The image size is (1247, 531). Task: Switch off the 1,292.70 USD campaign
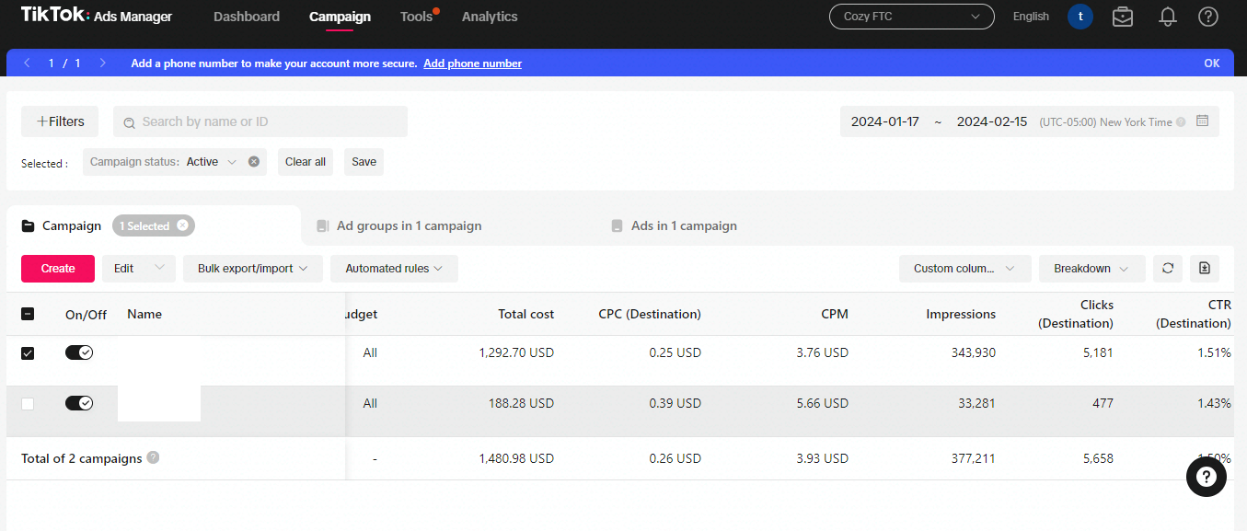[79, 352]
